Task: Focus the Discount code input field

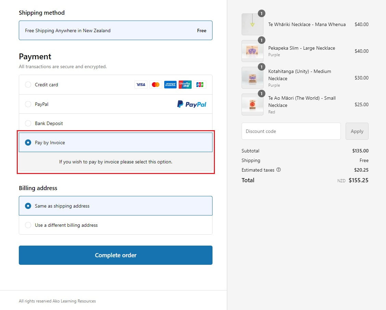Action: [291, 131]
